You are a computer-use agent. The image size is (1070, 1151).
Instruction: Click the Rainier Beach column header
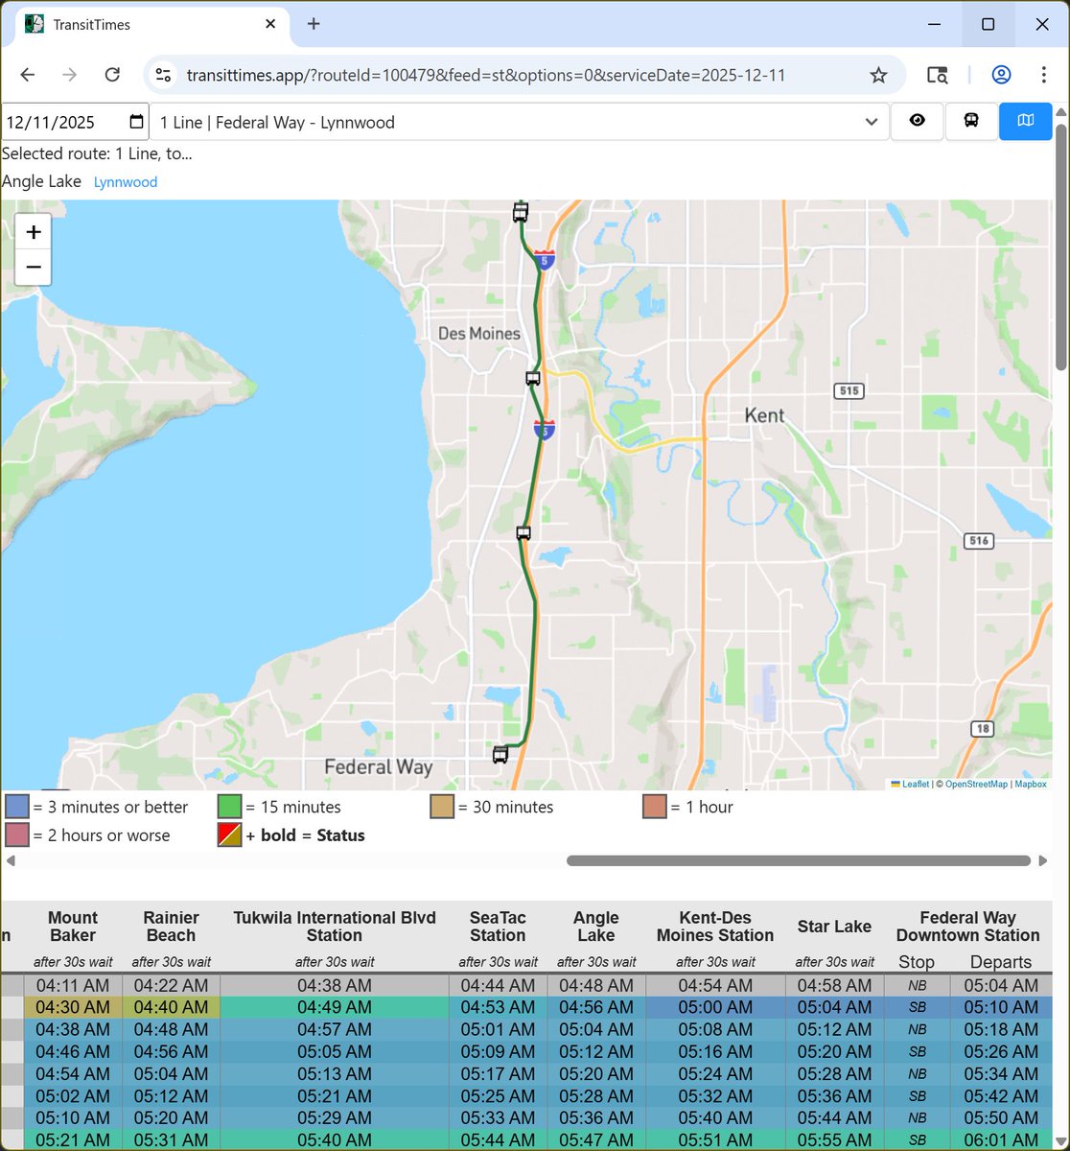171,927
